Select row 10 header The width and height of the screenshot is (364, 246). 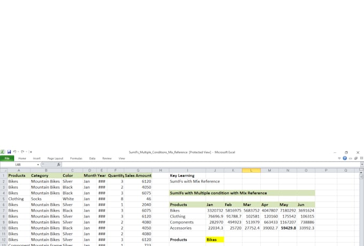coord(4,228)
